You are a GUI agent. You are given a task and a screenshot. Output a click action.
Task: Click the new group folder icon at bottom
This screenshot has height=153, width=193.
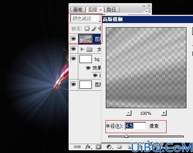pos(119,147)
